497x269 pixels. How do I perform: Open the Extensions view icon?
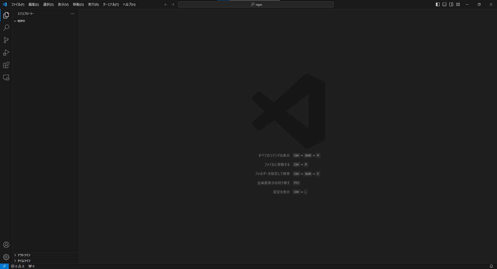(6, 65)
